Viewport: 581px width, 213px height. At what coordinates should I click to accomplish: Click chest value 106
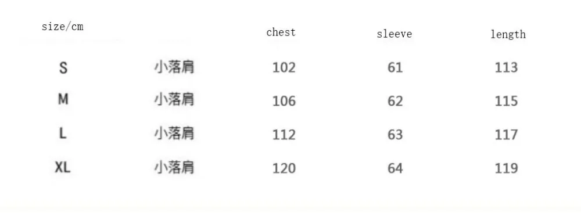(284, 101)
